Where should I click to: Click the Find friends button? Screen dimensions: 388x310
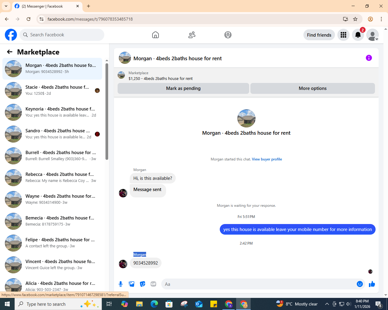click(x=319, y=35)
